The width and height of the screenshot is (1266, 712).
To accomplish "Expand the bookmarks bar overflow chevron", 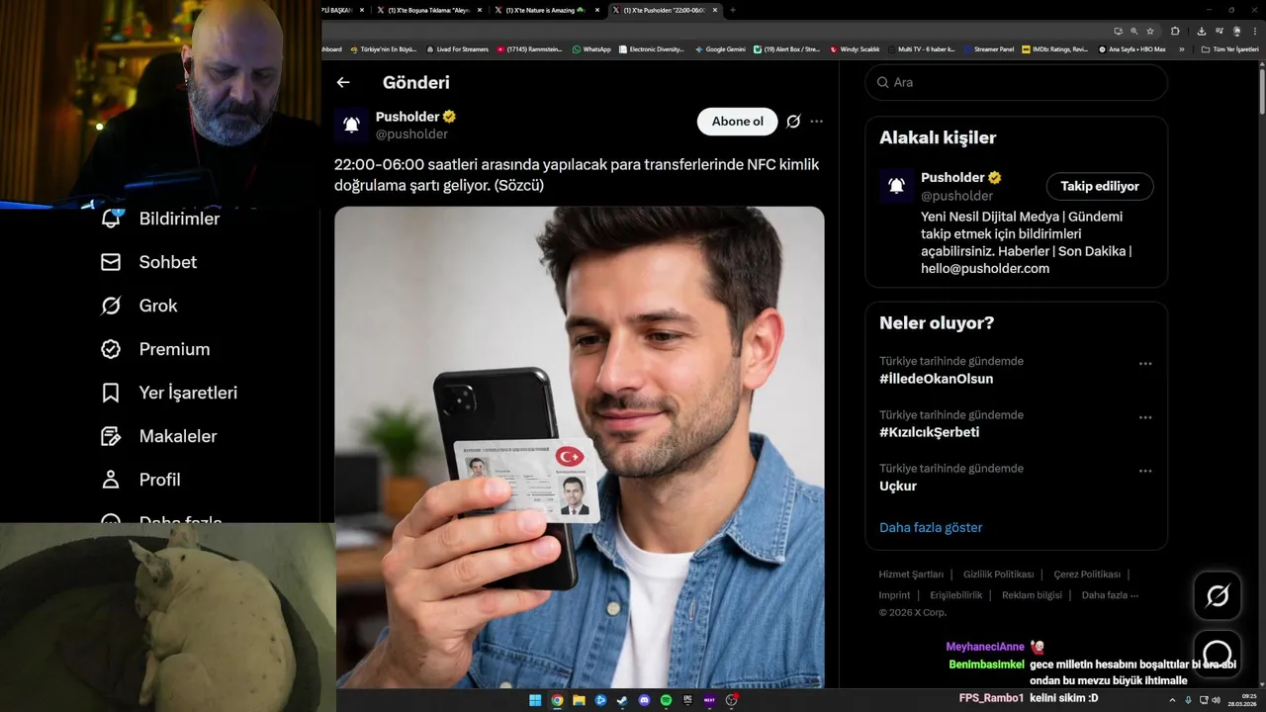I will (1181, 49).
